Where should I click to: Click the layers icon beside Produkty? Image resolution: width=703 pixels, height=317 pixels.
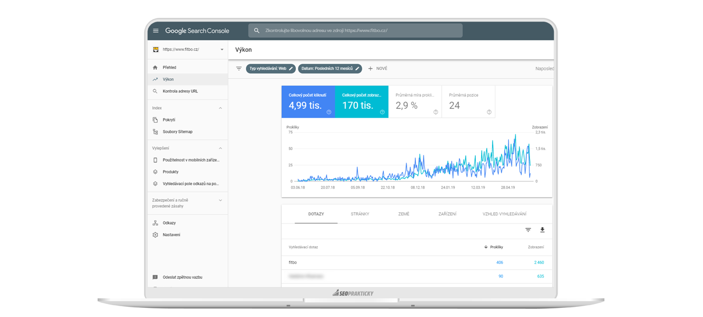click(x=155, y=172)
